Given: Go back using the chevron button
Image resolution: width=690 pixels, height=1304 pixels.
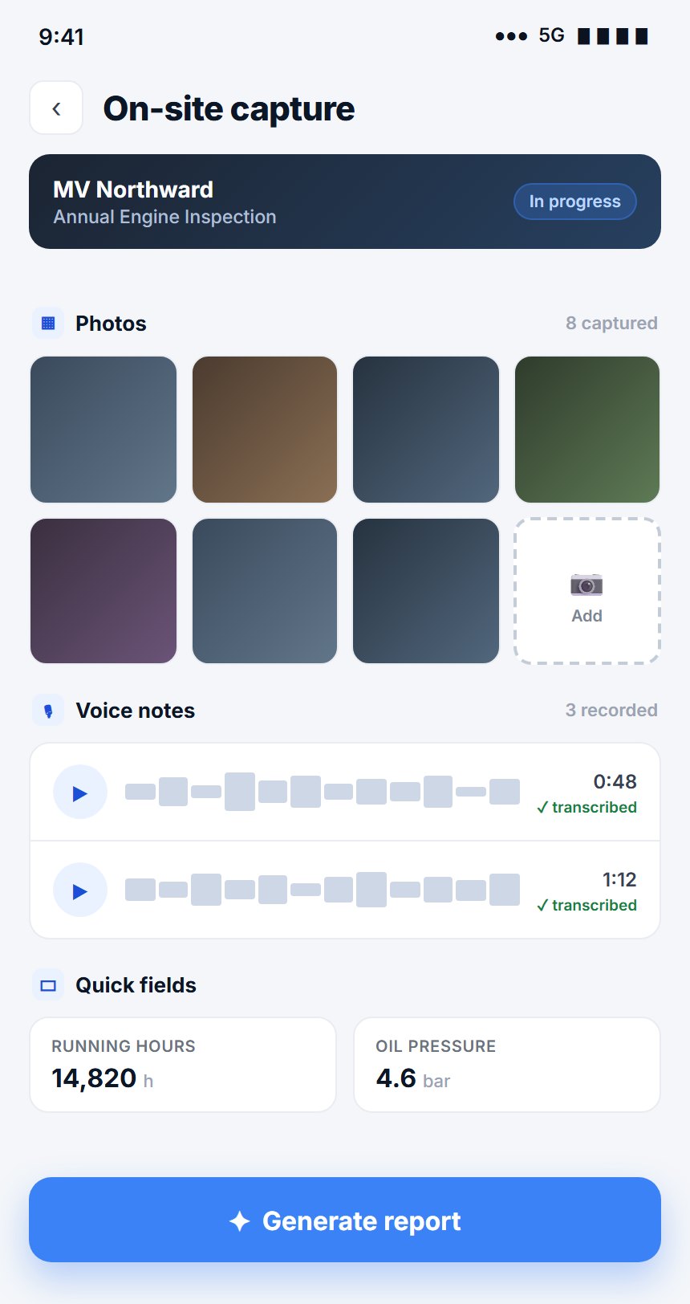Looking at the screenshot, I should click(56, 108).
